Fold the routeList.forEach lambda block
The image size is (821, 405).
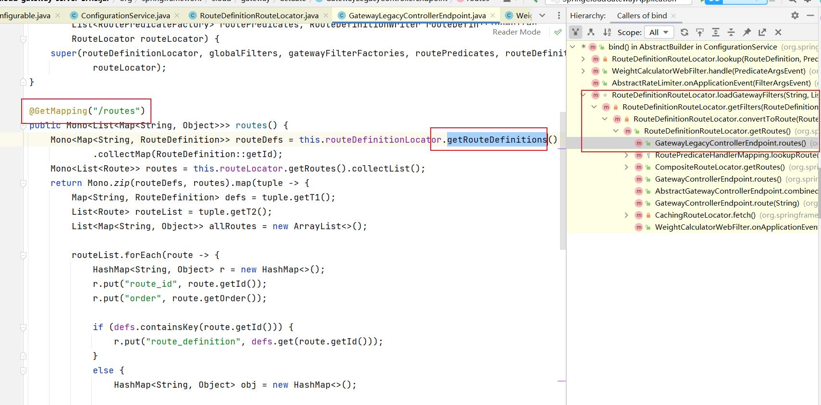(x=23, y=256)
